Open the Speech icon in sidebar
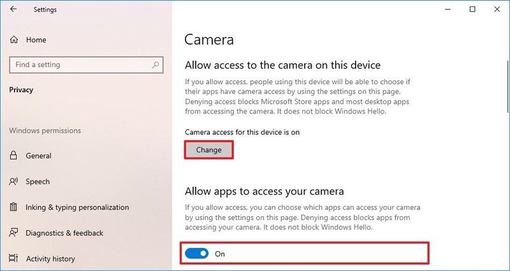This screenshot has width=510, height=271. click(13, 181)
